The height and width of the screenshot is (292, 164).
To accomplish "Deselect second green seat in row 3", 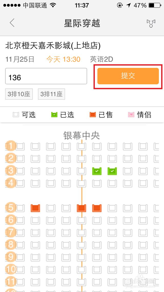I will 112,171.
